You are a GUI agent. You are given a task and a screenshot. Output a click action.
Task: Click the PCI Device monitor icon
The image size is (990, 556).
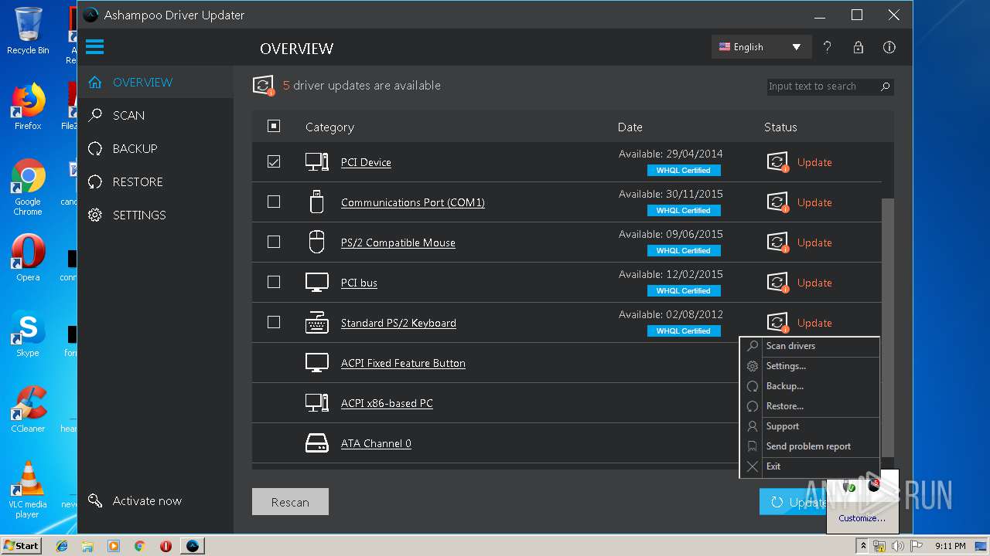(x=316, y=162)
